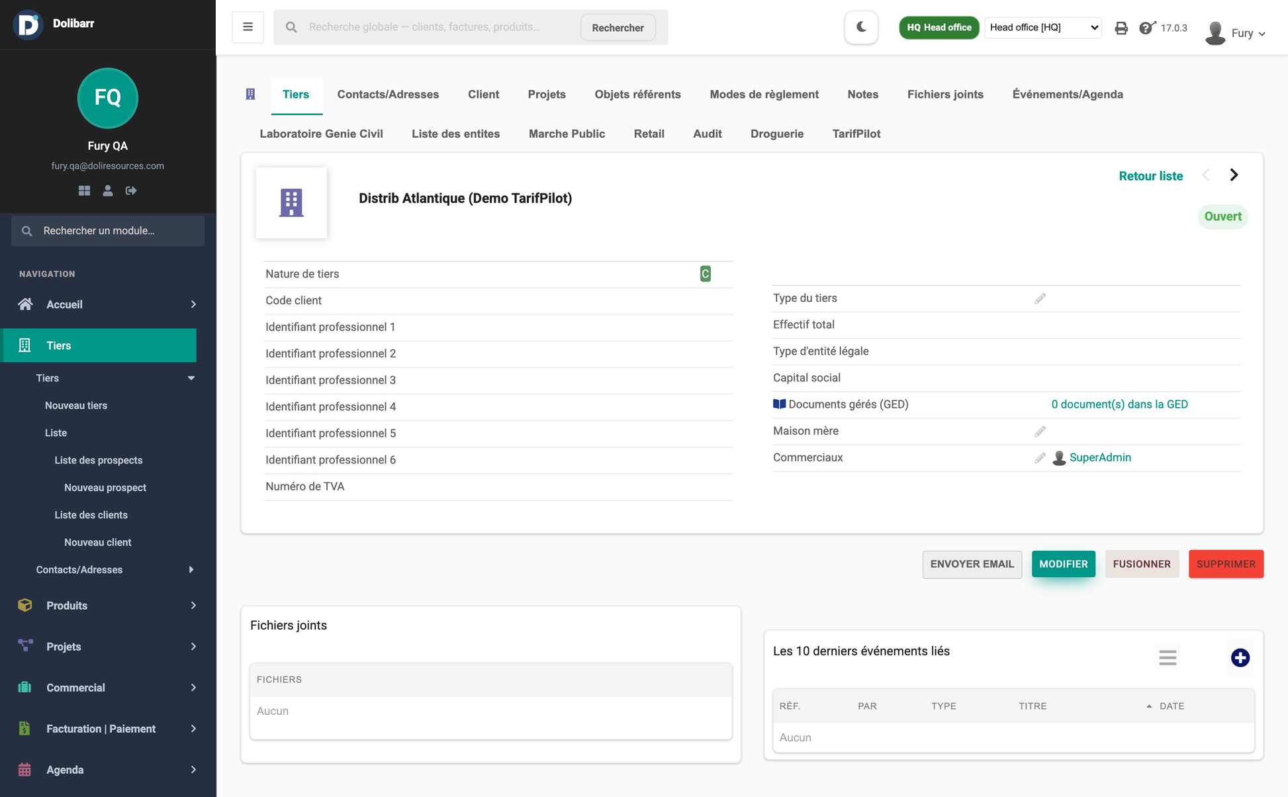The height and width of the screenshot is (797, 1288).
Task: Open the events list icon next to the plus
Action: coord(1168,657)
